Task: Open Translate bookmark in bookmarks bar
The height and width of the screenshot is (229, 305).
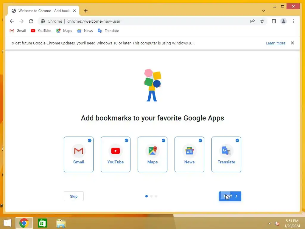Action: 108,31
